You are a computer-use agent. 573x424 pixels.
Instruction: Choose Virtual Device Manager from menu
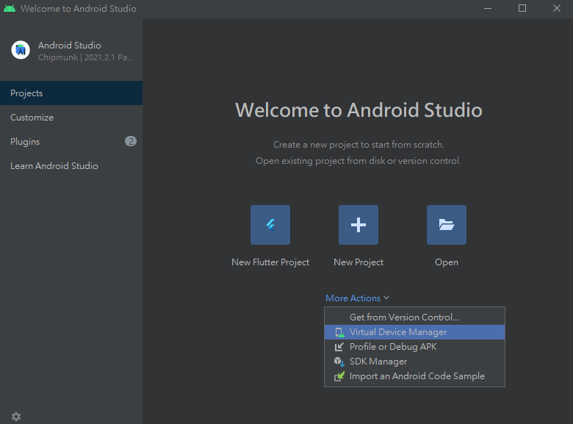pos(414,332)
